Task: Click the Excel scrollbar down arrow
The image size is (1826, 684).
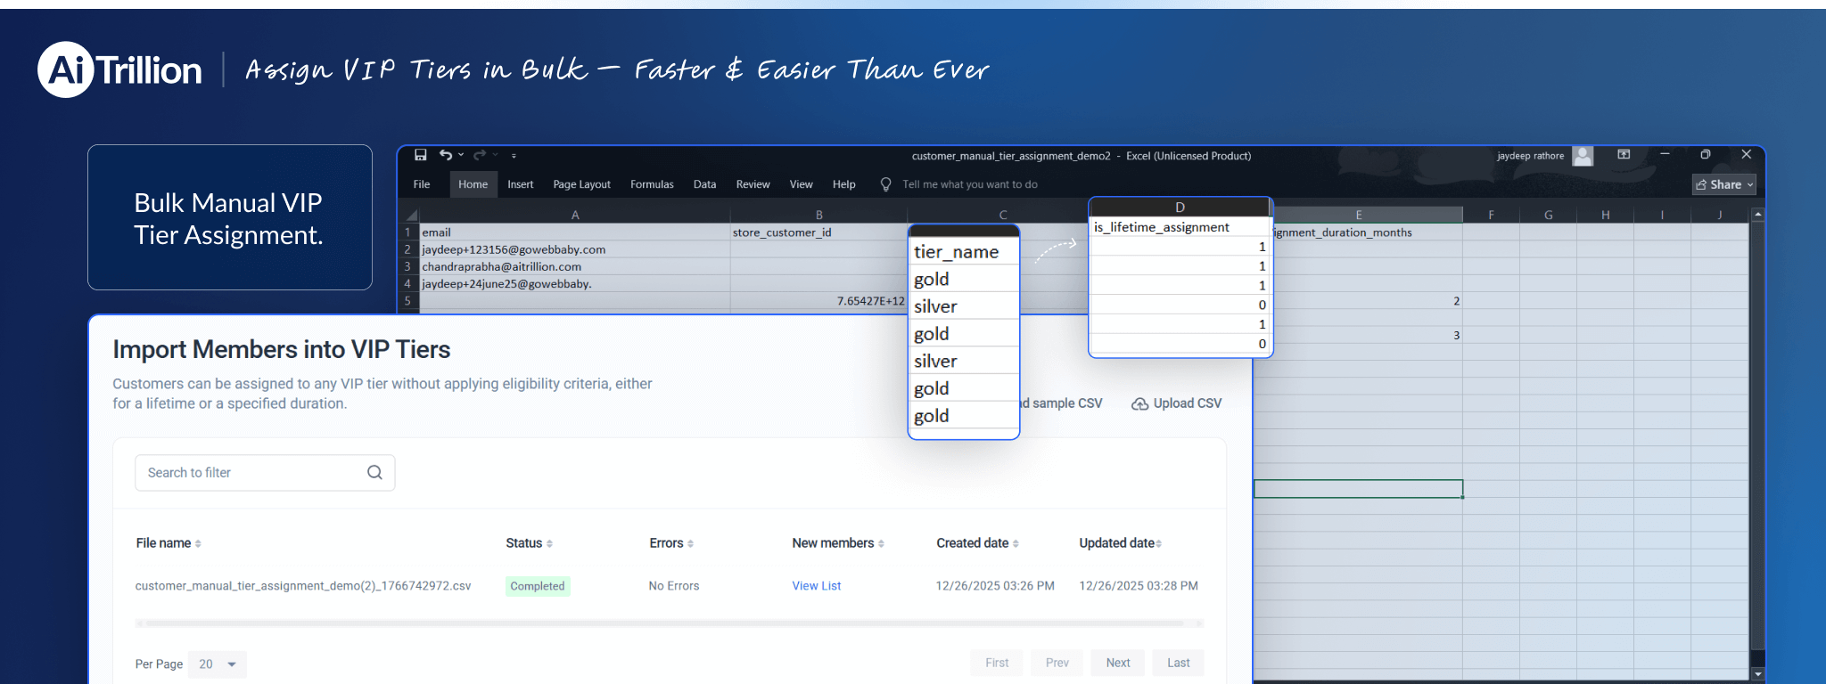Action: 1757,674
